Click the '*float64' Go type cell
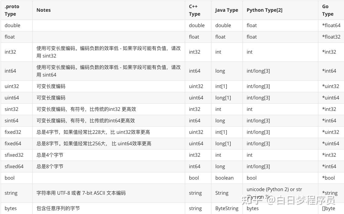 coord(331,25)
